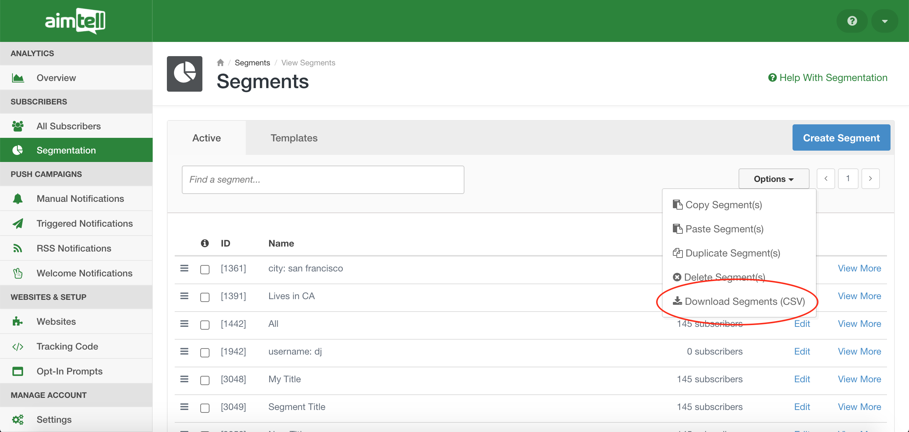The width and height of the screenshot is (909, 432).
Task: Go to next page arrow
Action: pyautogui.click(x=870, y=179)
